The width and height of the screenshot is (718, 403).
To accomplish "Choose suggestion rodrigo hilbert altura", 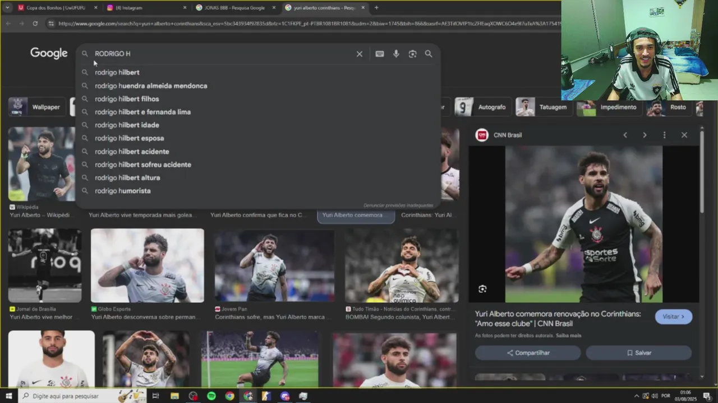I will 258,177.
